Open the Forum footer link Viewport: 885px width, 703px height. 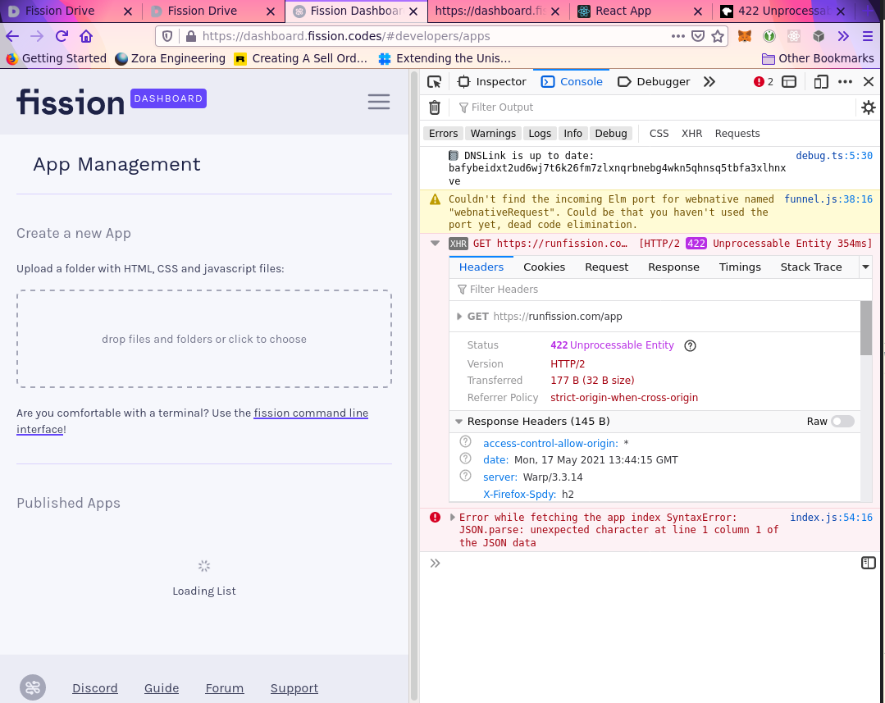tap(225, 687)
